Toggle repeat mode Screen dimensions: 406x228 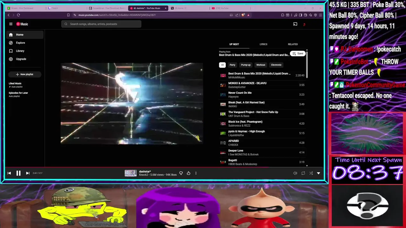(x=303, y=173)
